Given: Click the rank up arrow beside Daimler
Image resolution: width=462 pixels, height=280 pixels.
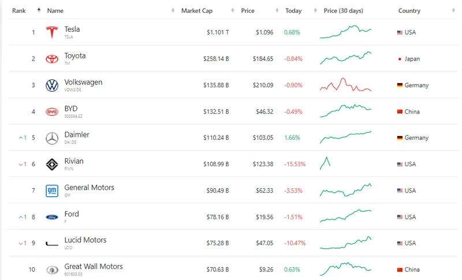Looking at the screenshot, I should click(x=21, y=138).
